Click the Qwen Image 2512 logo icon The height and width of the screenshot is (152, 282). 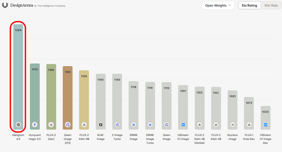click(x=68, y=125)
